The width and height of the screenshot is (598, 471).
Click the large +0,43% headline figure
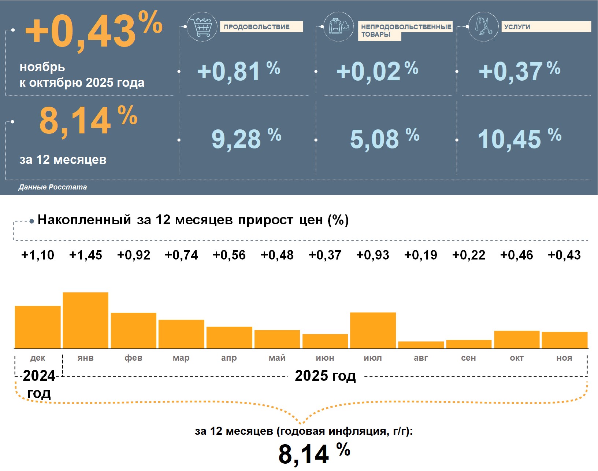(x=94, y=31)
